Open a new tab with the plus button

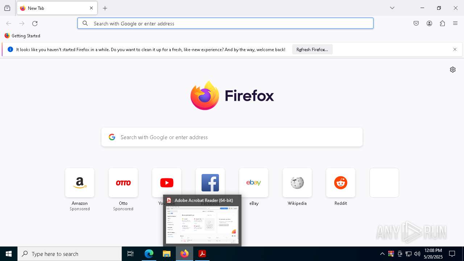click(105, 8)
